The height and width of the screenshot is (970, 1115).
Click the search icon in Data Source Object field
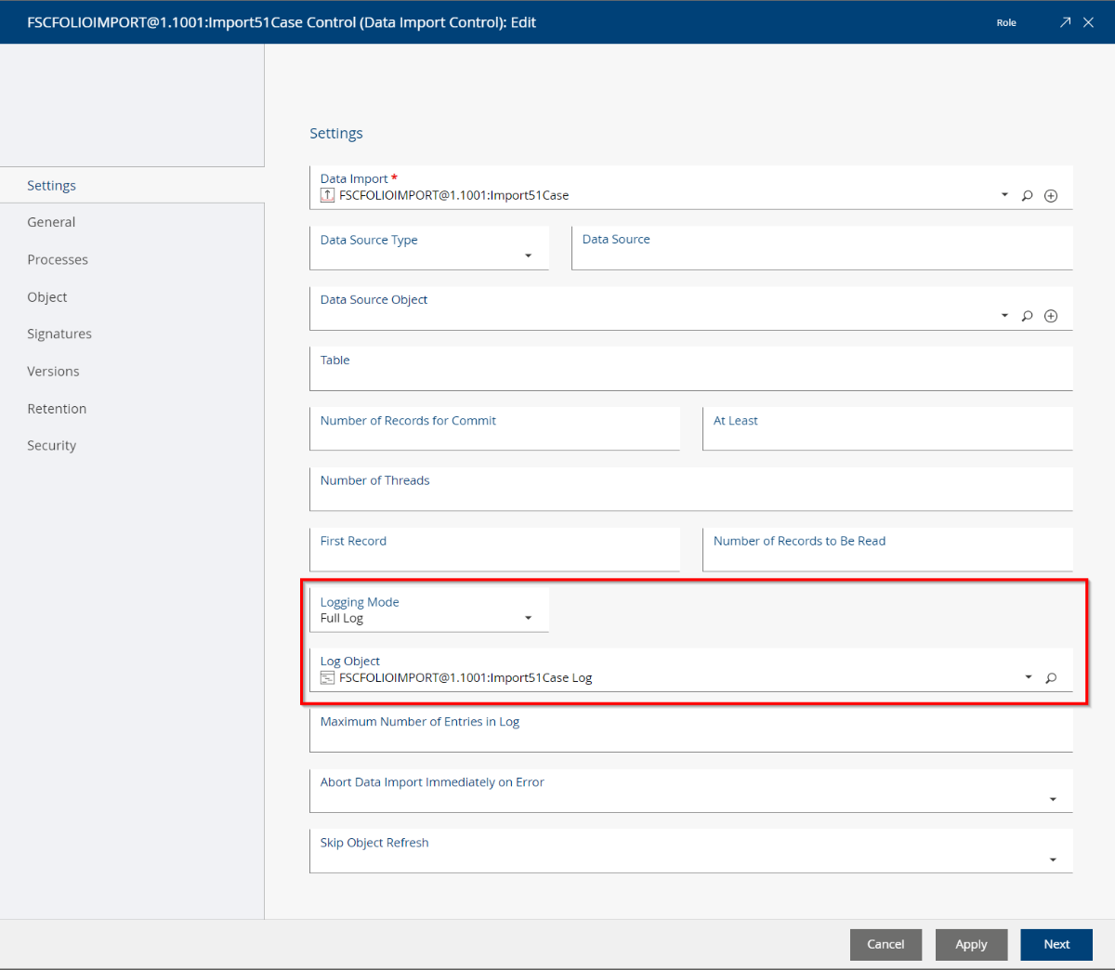(x=1027, y=316)
